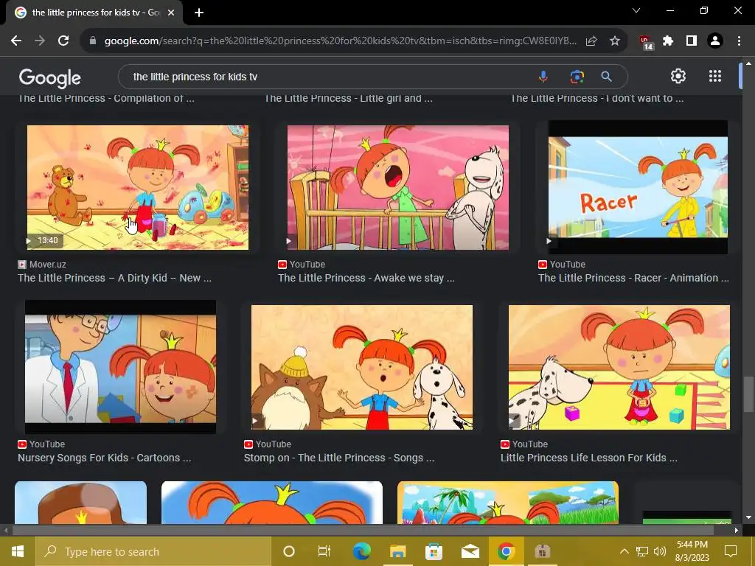Open tab search chevron in title bar
Image resolution: width=755 pixels, height=566 pixels.
coord(636,10)
